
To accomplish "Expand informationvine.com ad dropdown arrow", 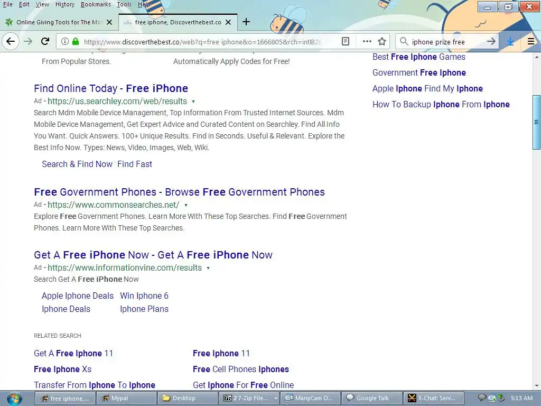I will click(208, 268).
